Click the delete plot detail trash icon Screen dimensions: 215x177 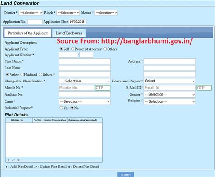(x=18, y=160)
